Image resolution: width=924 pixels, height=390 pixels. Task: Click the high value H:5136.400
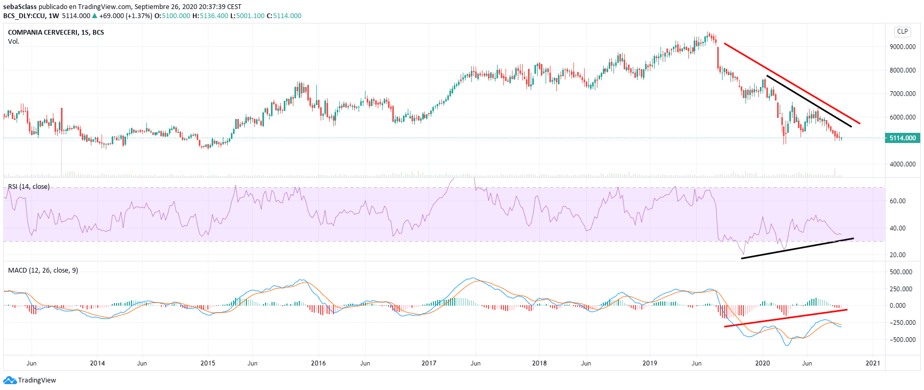click(x=210, y=16)
